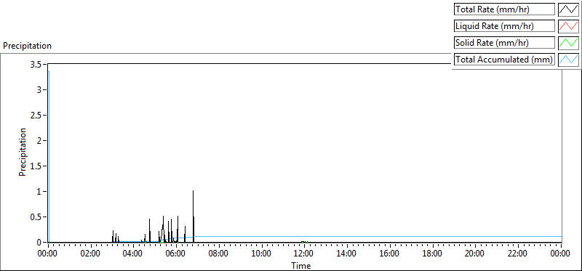This screenshot has height=271, width=582.
Task: Click the Solid Rate green line swatch
Action: pyautogui.click(x=569, y=43)
